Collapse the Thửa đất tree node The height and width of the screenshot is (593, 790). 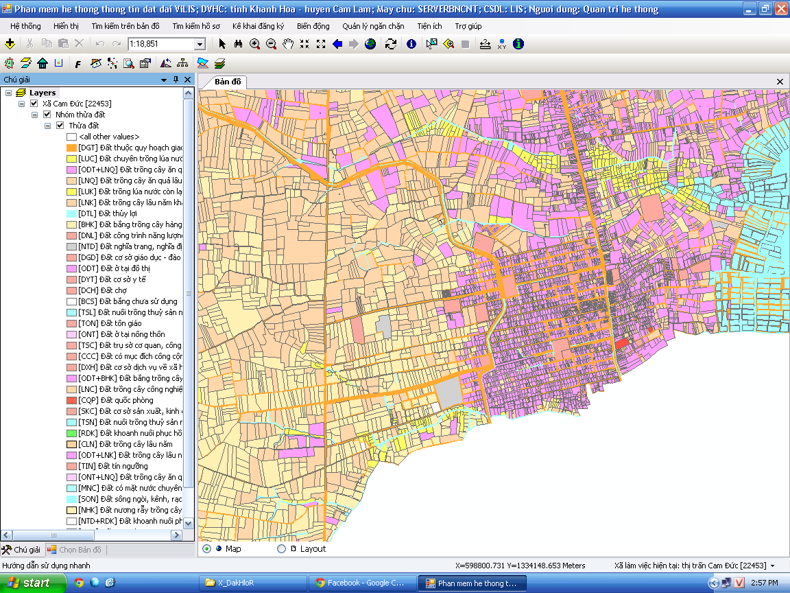pos(48,126)
